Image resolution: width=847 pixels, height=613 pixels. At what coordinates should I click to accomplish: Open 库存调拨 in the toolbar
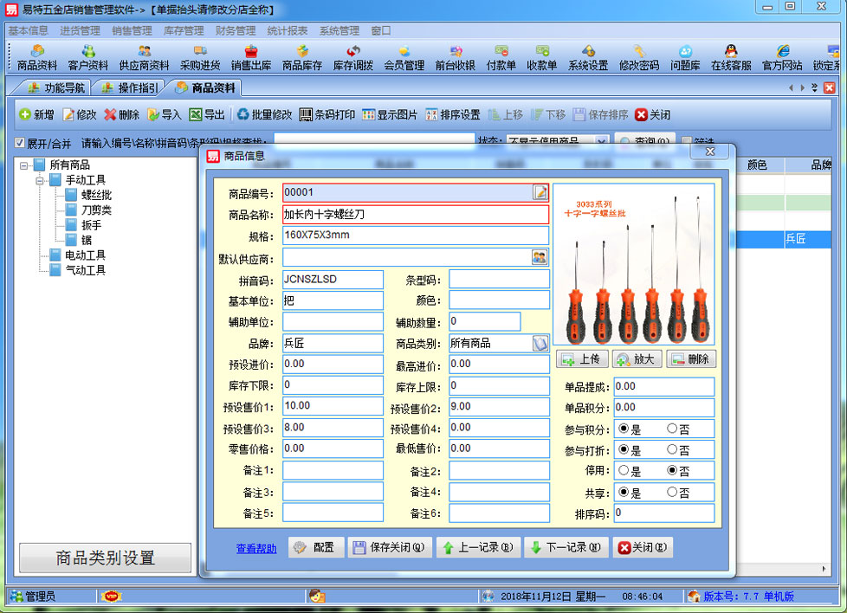[x=352, y=58]
